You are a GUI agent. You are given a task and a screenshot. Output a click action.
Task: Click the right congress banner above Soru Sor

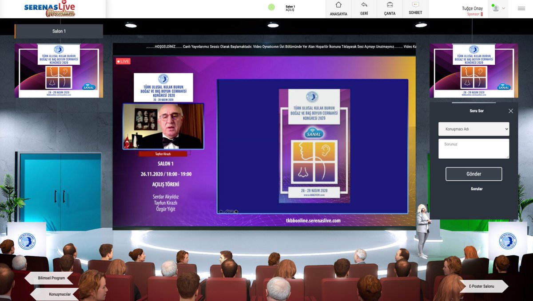[473, 70]
